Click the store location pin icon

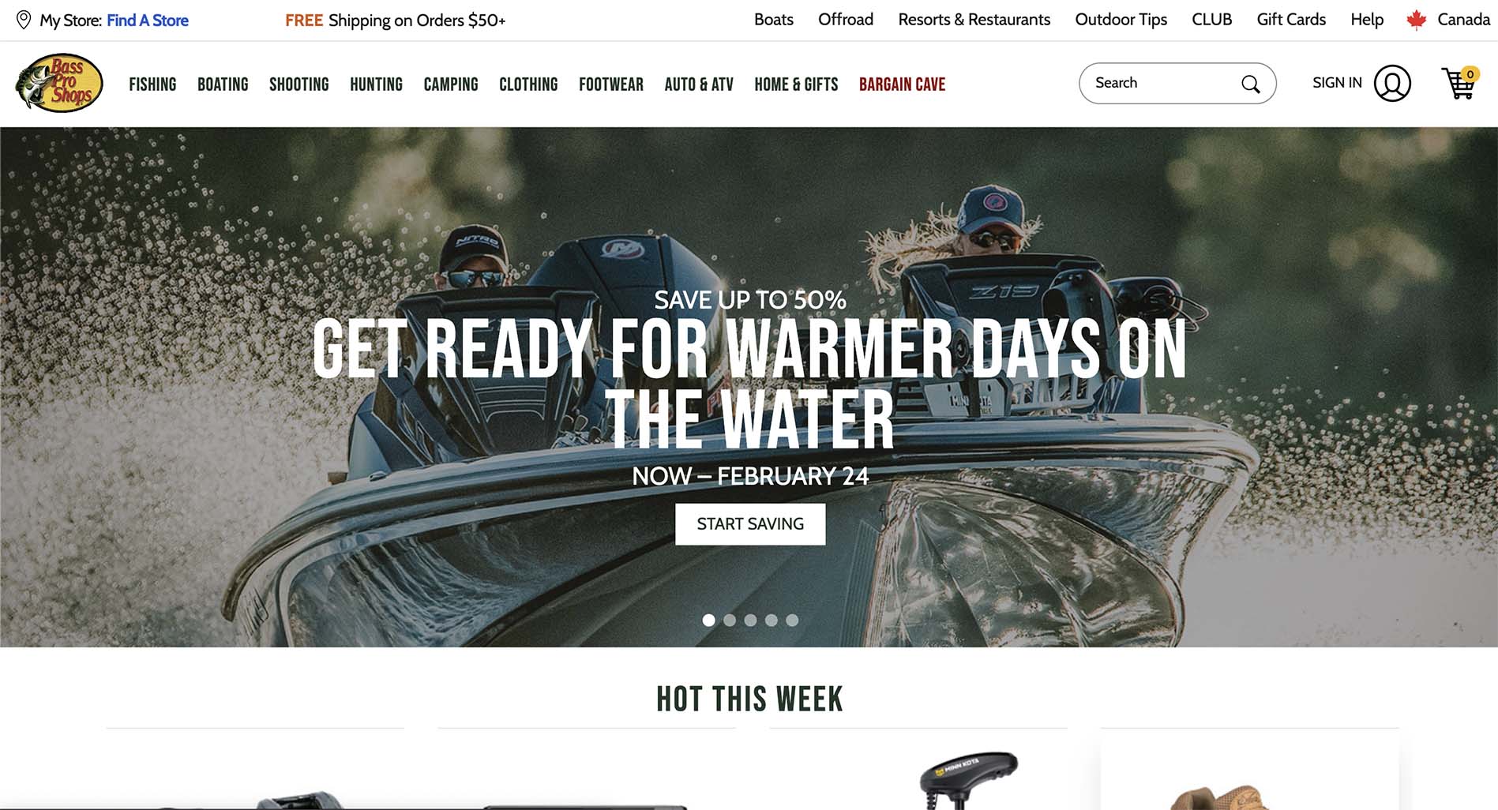point(24,20)
